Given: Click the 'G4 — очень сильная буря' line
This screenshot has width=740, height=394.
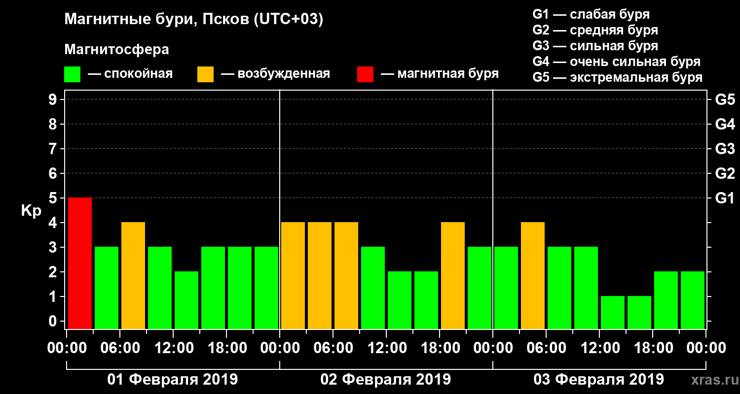Looking at the screenshot, I should (x=616, y=62).
